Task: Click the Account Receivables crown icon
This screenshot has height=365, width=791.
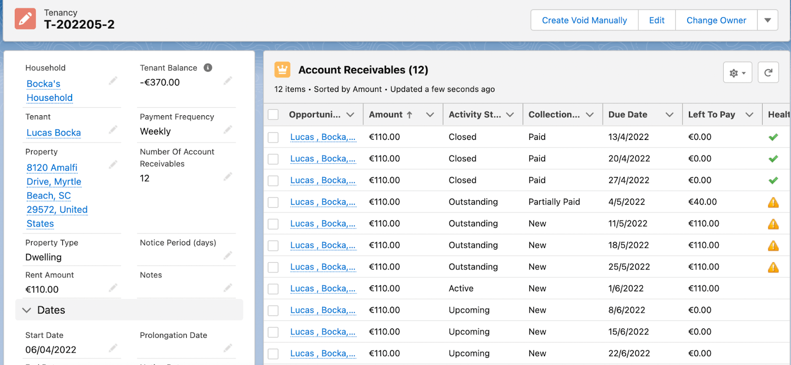Action: click(282, 70)
